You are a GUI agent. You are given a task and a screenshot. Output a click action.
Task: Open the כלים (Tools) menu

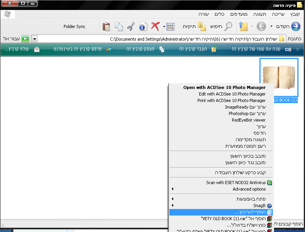point(220,14)
